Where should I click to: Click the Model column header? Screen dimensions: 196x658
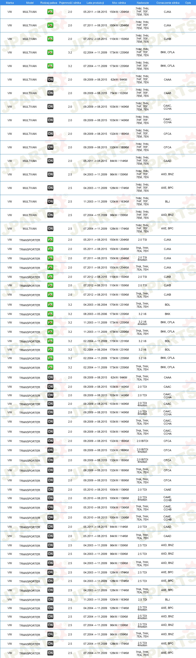[30, 3]
